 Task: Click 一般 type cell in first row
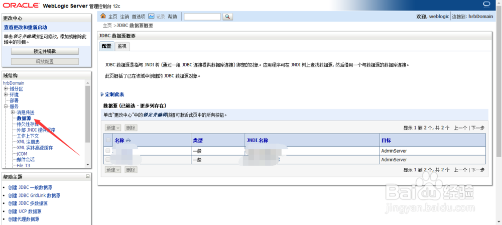pyautogui.click(x=197, y=151)
